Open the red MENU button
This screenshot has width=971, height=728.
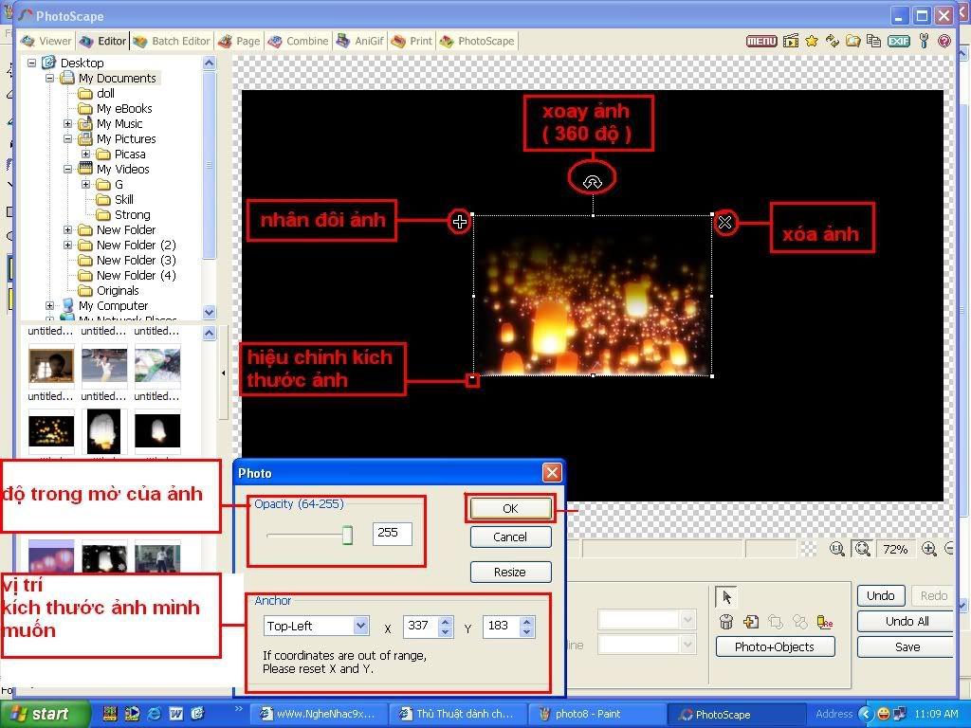tap(761, 41)
